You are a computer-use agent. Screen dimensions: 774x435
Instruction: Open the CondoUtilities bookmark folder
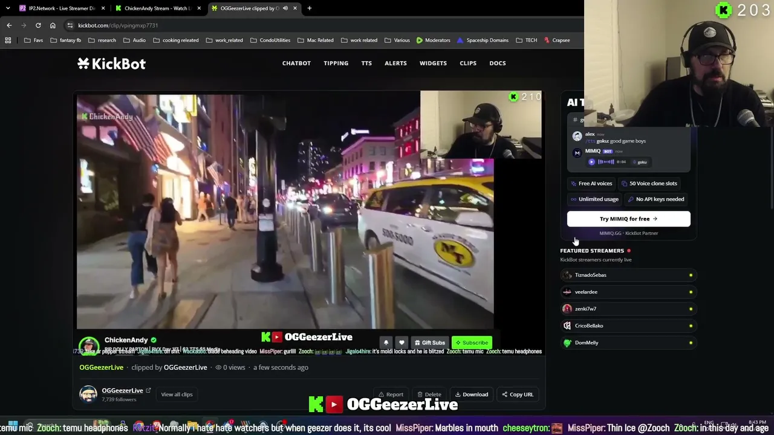[x=270, y=40]
